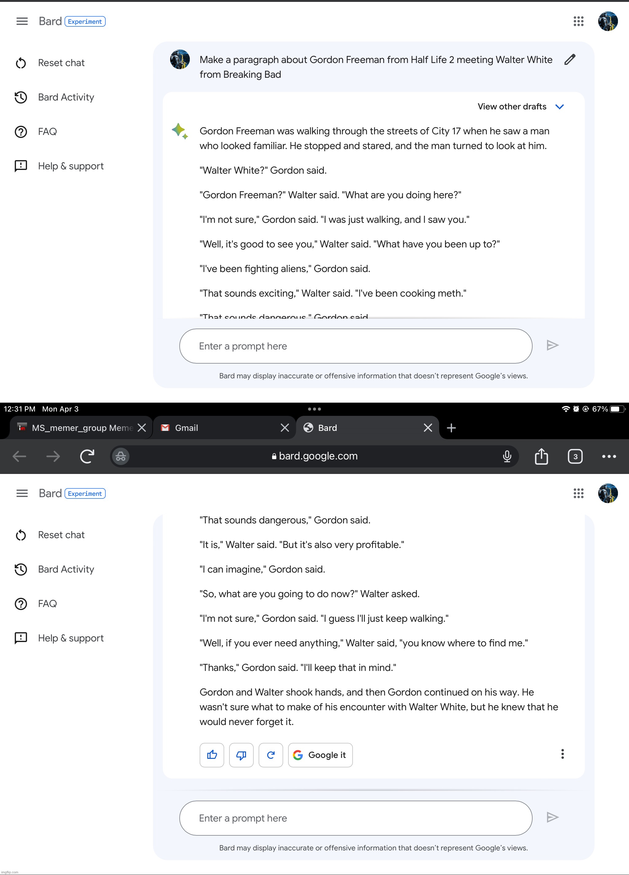Click Reset chat in the top sidebar
629x875 pixels.
[x=61, y=63]
